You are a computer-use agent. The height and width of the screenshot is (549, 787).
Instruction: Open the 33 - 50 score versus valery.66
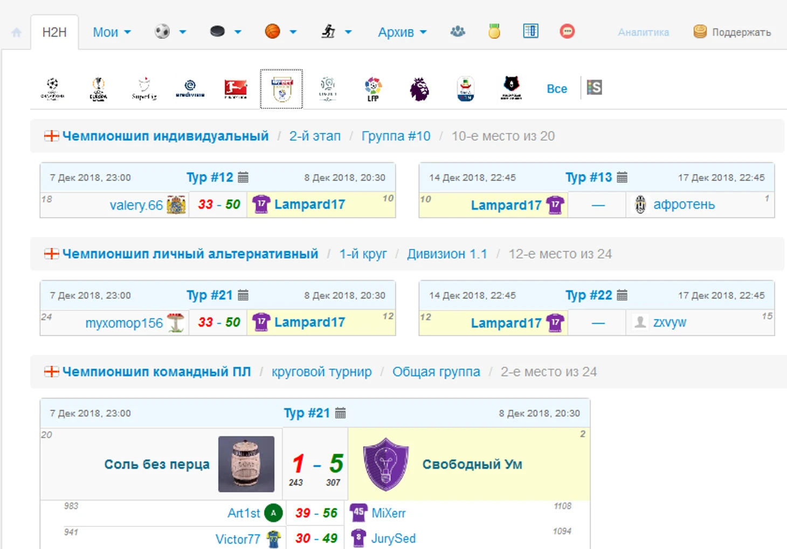pos(219,205)
